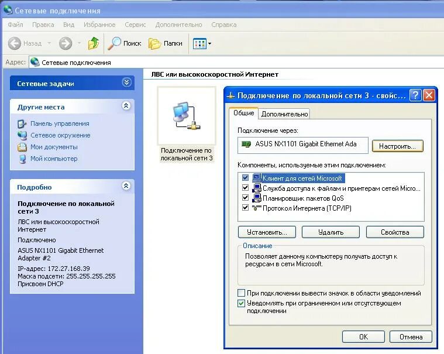Click the Свойства button

click(395, 232)
